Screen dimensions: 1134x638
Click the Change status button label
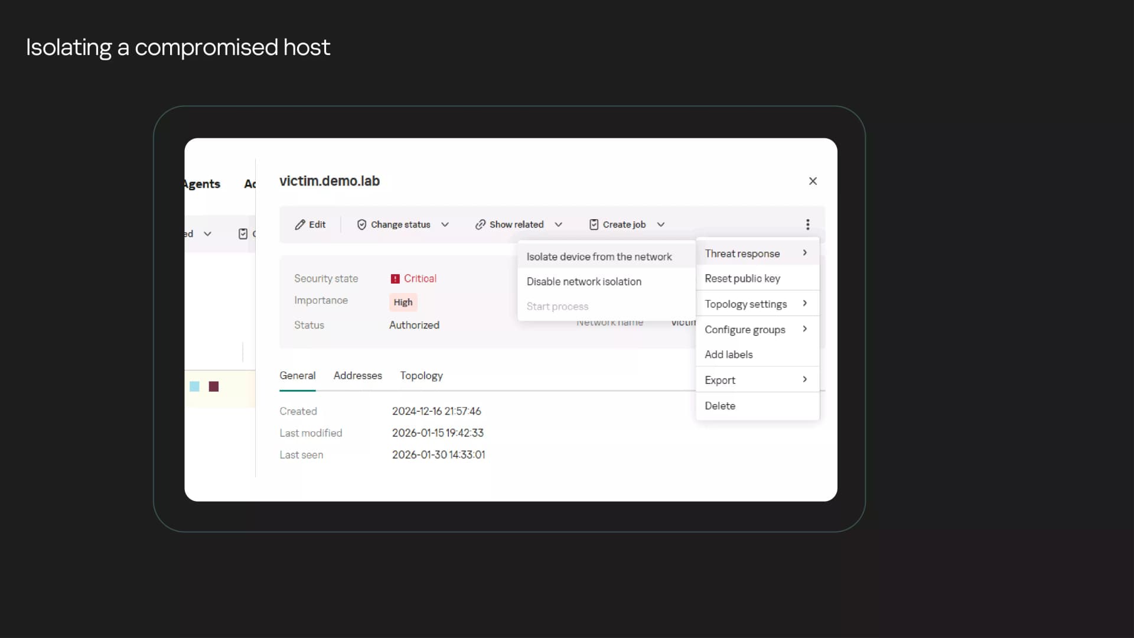click(x=400, y=224)
